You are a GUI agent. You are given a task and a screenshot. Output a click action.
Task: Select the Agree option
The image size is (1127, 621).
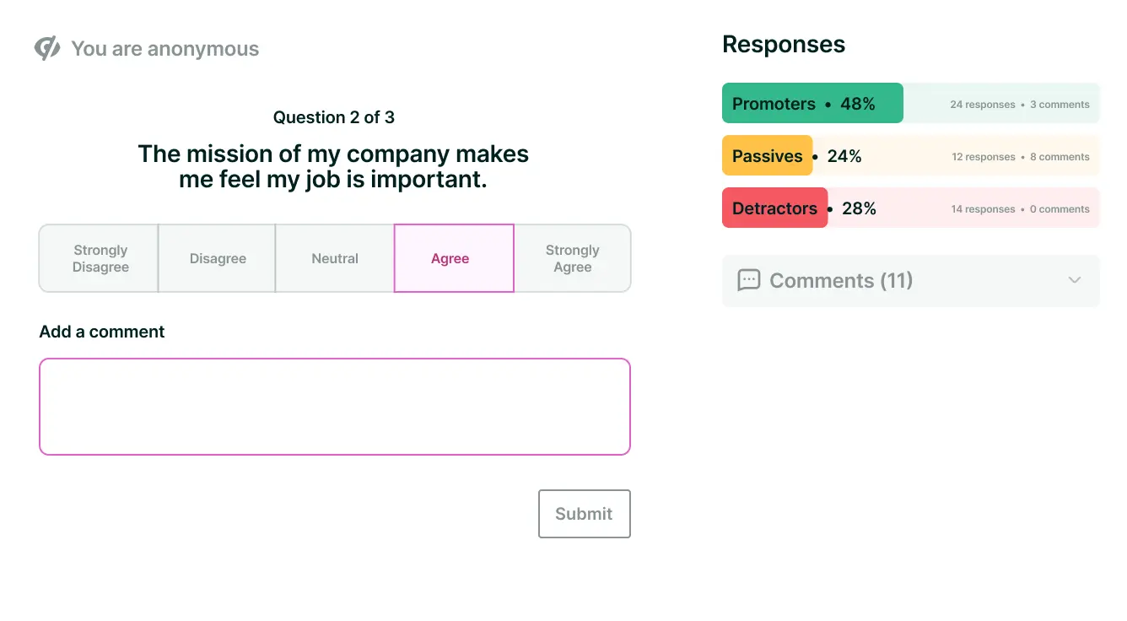(454, 258)
